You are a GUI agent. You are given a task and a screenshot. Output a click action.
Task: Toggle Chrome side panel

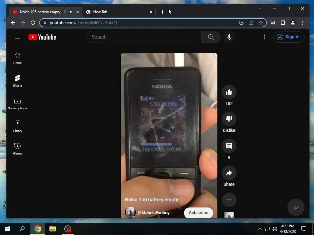coord(283,23)
